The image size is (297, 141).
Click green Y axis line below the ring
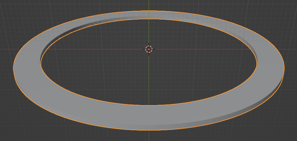[149, 135]
